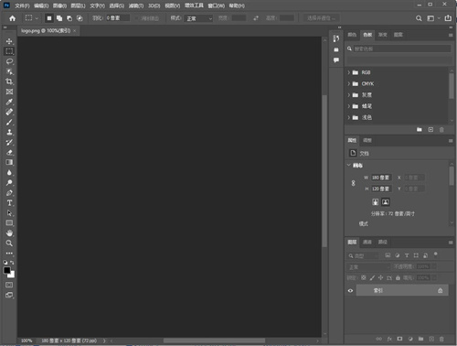Image resolution: width=457 pixels, height=346 pixels.
Task: Click the Share export icon
Action: [x=448, y=18]
